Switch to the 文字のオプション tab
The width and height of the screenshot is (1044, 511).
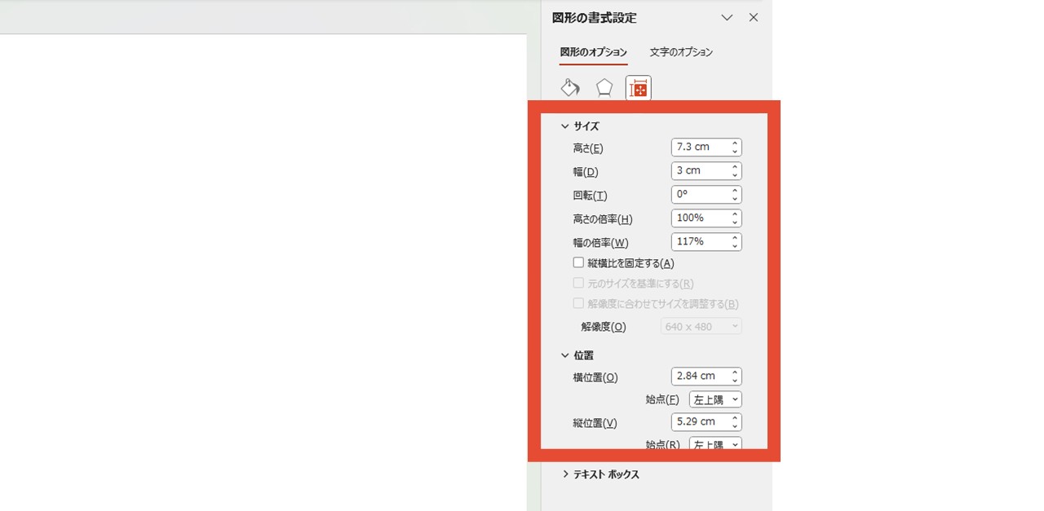click(x=681, y=52)
